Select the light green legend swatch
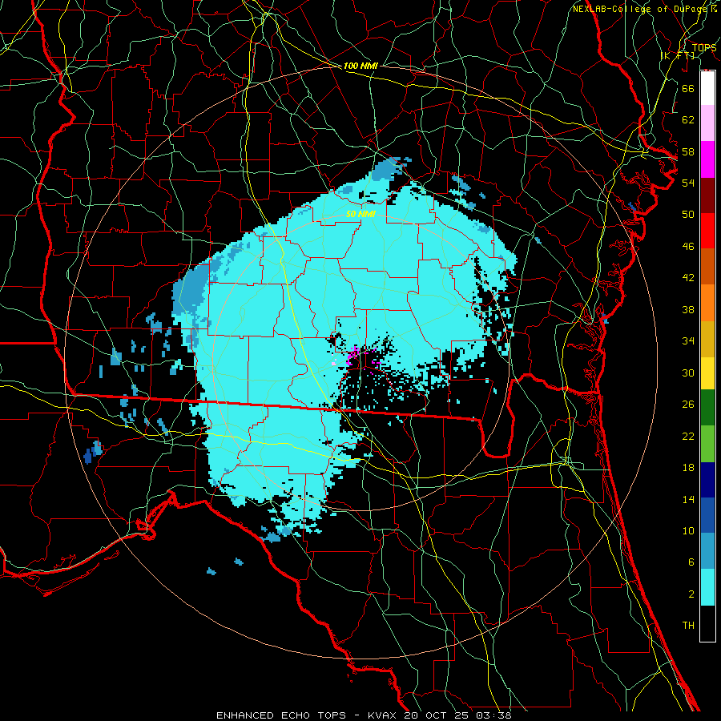Viewport: 721px width, 721px height. (x=707, y=444)
